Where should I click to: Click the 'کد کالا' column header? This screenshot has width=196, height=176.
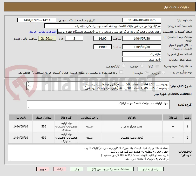pos(173,118)
